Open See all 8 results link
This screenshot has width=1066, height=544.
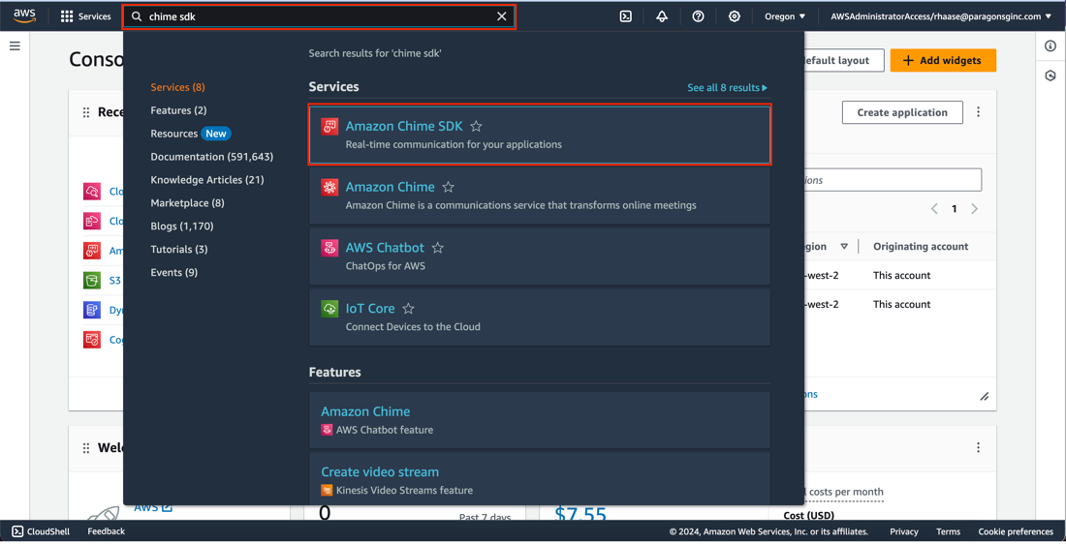click(x=728, y=88)
